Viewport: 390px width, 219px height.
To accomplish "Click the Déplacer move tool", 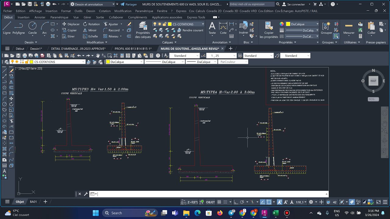I will click(x=71, y=24).
